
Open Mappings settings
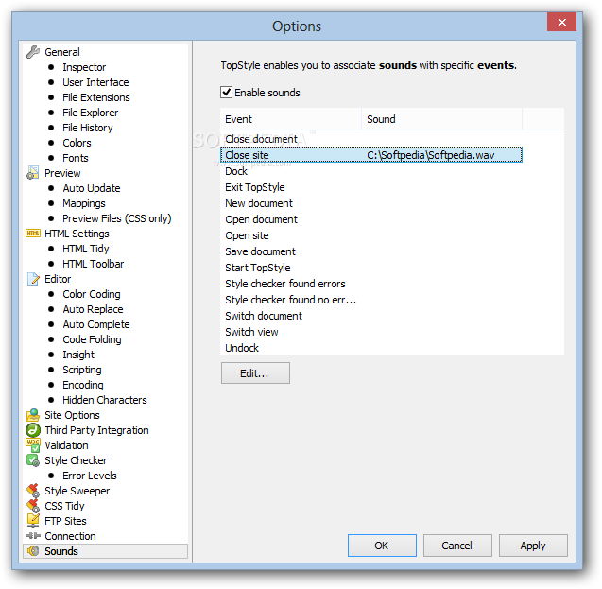(84, 203)
